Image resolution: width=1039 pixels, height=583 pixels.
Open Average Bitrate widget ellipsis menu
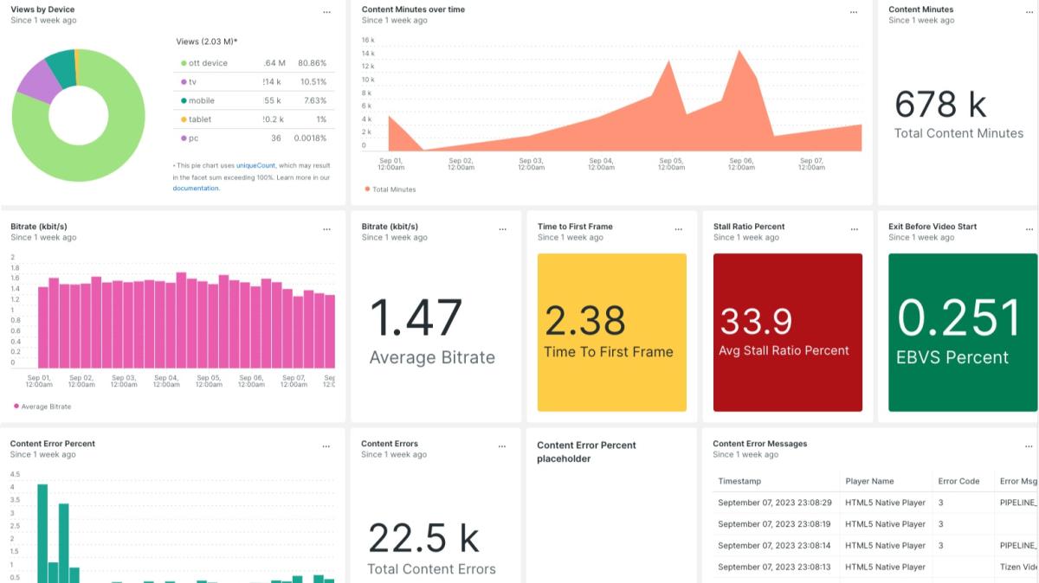point(502,229)
